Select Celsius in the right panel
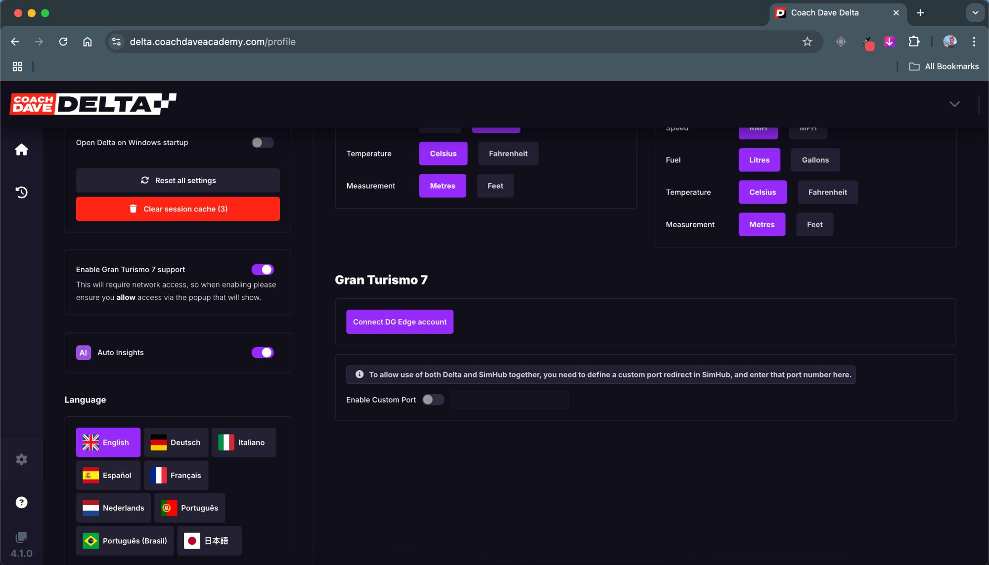This screenshot has height=565, width=989. coord(763,192)
